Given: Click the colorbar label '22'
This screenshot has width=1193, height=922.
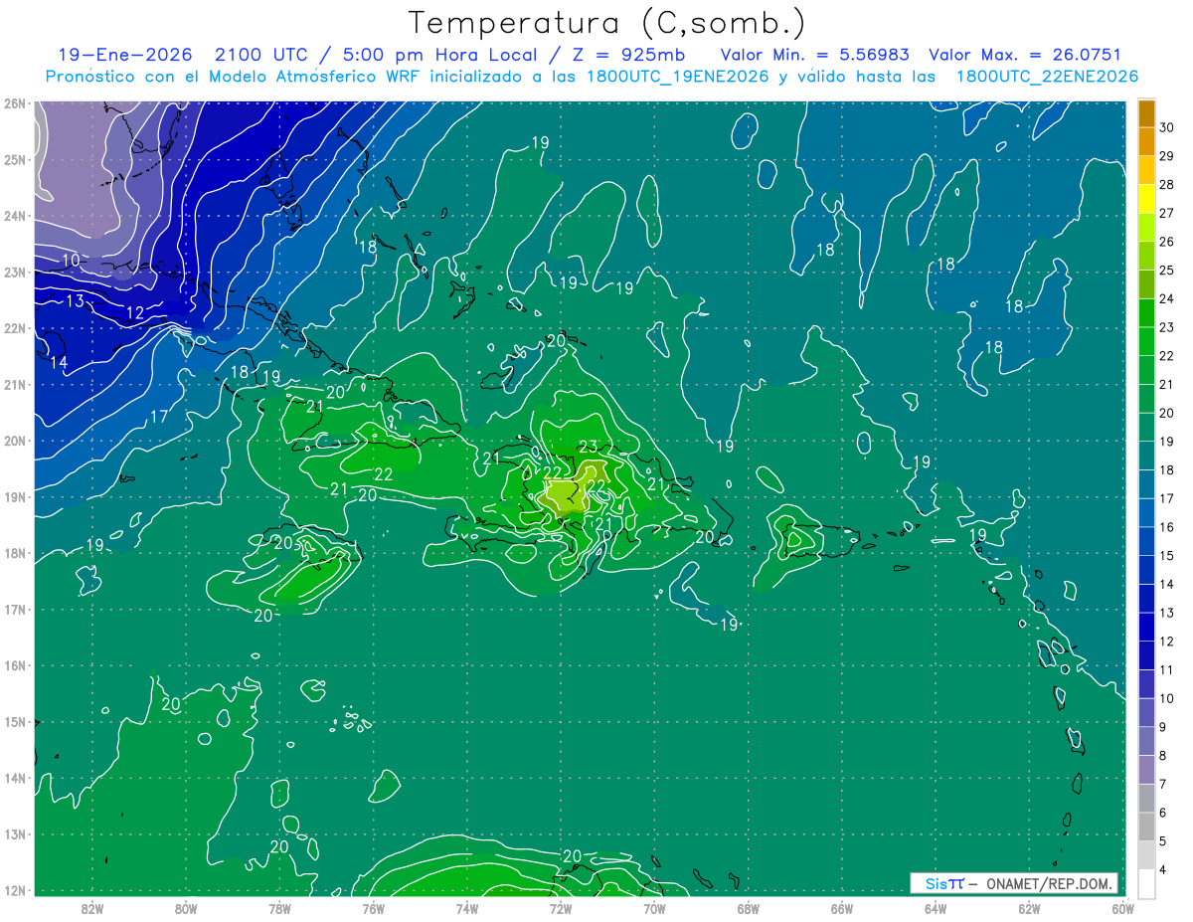Looking at the screenshot, I should click(1167, 356).
